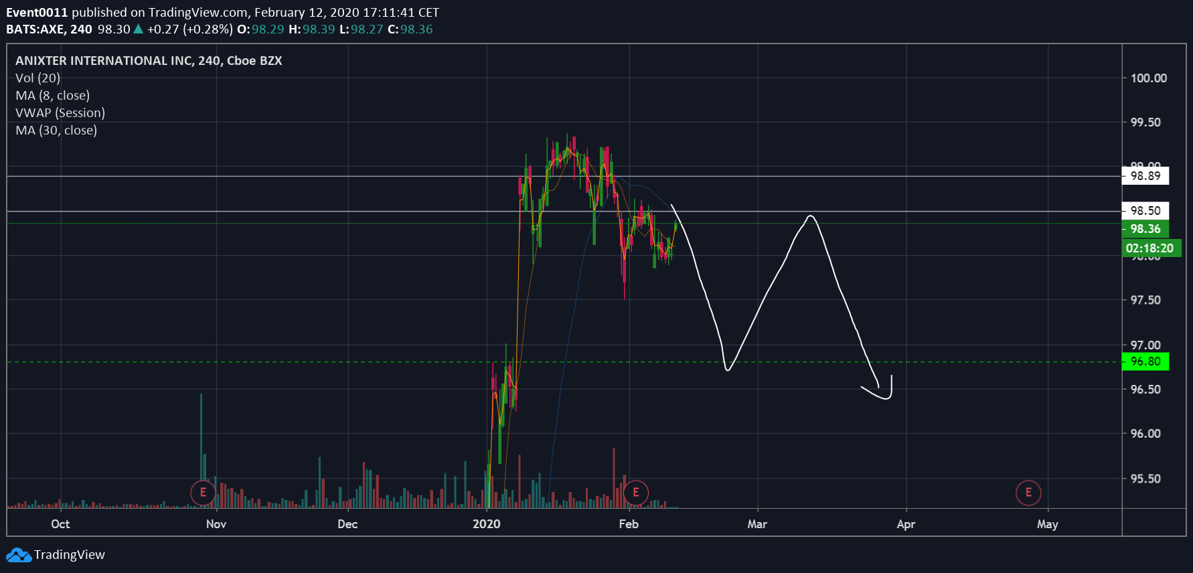Click the Vol (20) indicator legend
1193x573 pixels.
click(37, 78)
